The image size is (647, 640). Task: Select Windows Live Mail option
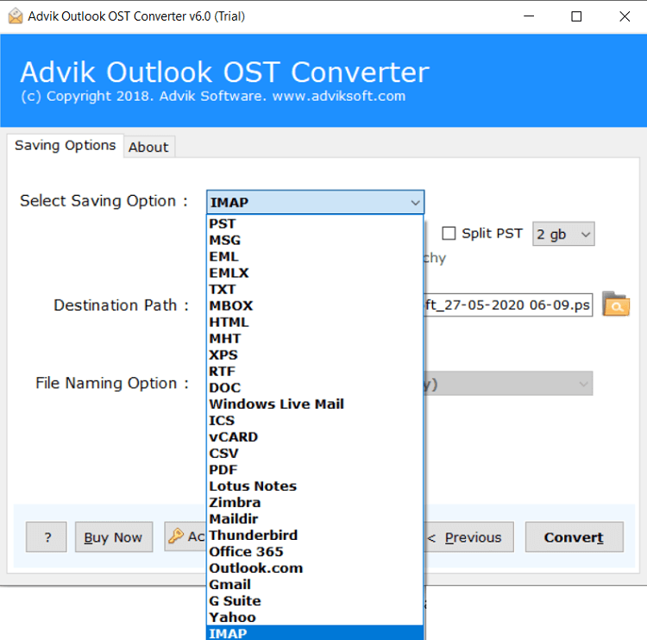coord(315,404)
